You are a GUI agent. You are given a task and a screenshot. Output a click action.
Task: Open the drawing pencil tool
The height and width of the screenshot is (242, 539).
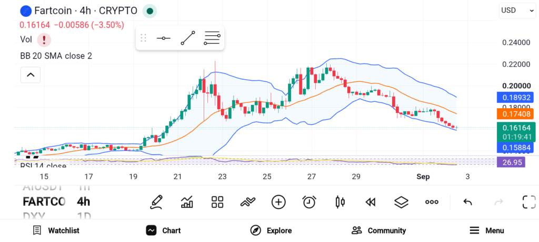click(156, 202)
